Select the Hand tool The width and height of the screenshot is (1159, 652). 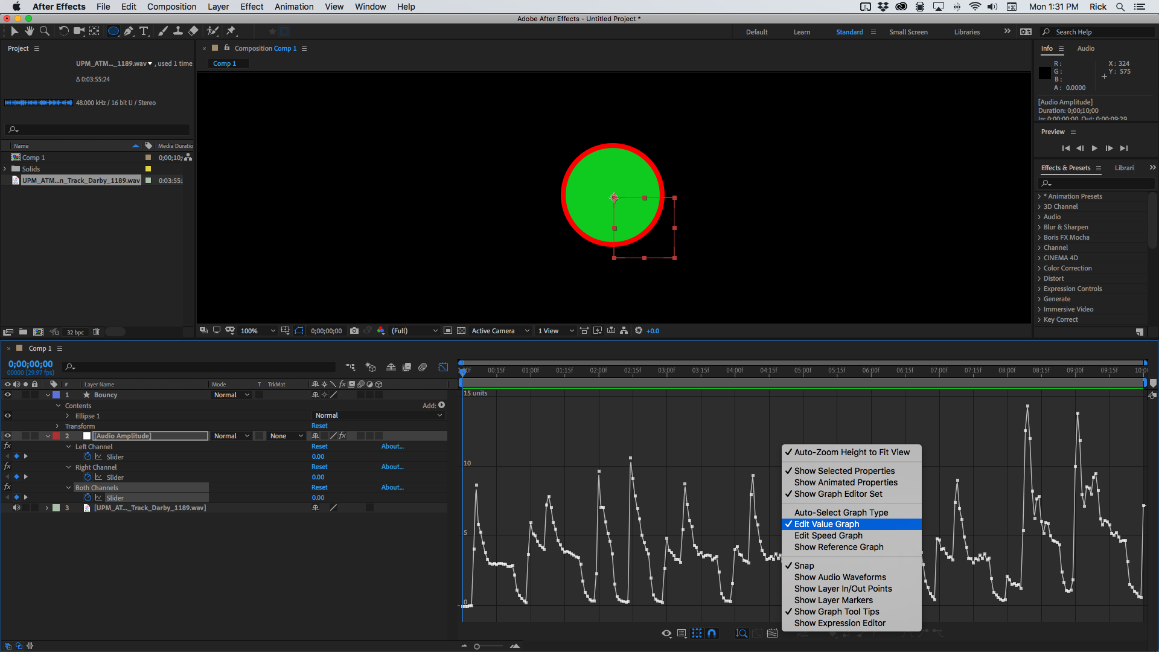pos(29,31)
